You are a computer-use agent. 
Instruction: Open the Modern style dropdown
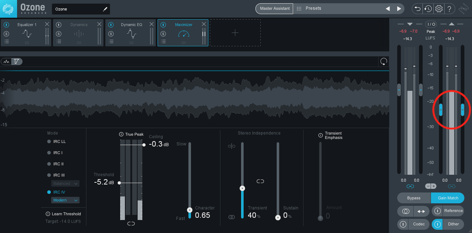click(x=65, y=200)
